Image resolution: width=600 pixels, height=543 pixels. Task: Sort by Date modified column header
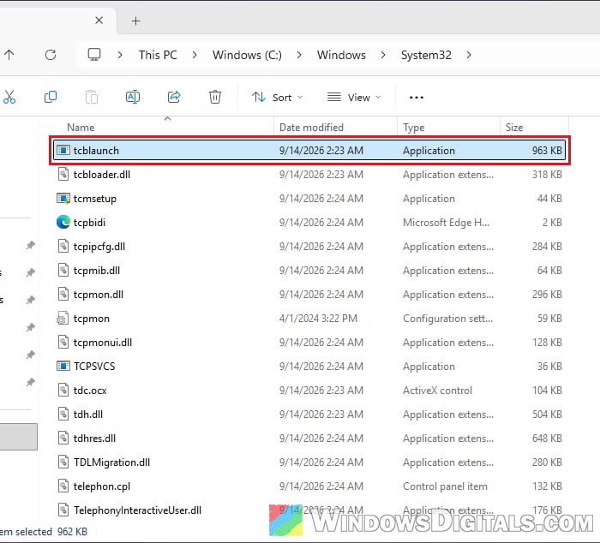pyautogui.click(x=311, y=128)
